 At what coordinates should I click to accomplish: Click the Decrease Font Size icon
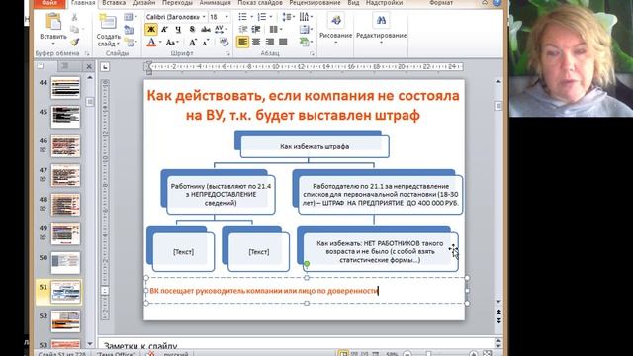(206, 42)
